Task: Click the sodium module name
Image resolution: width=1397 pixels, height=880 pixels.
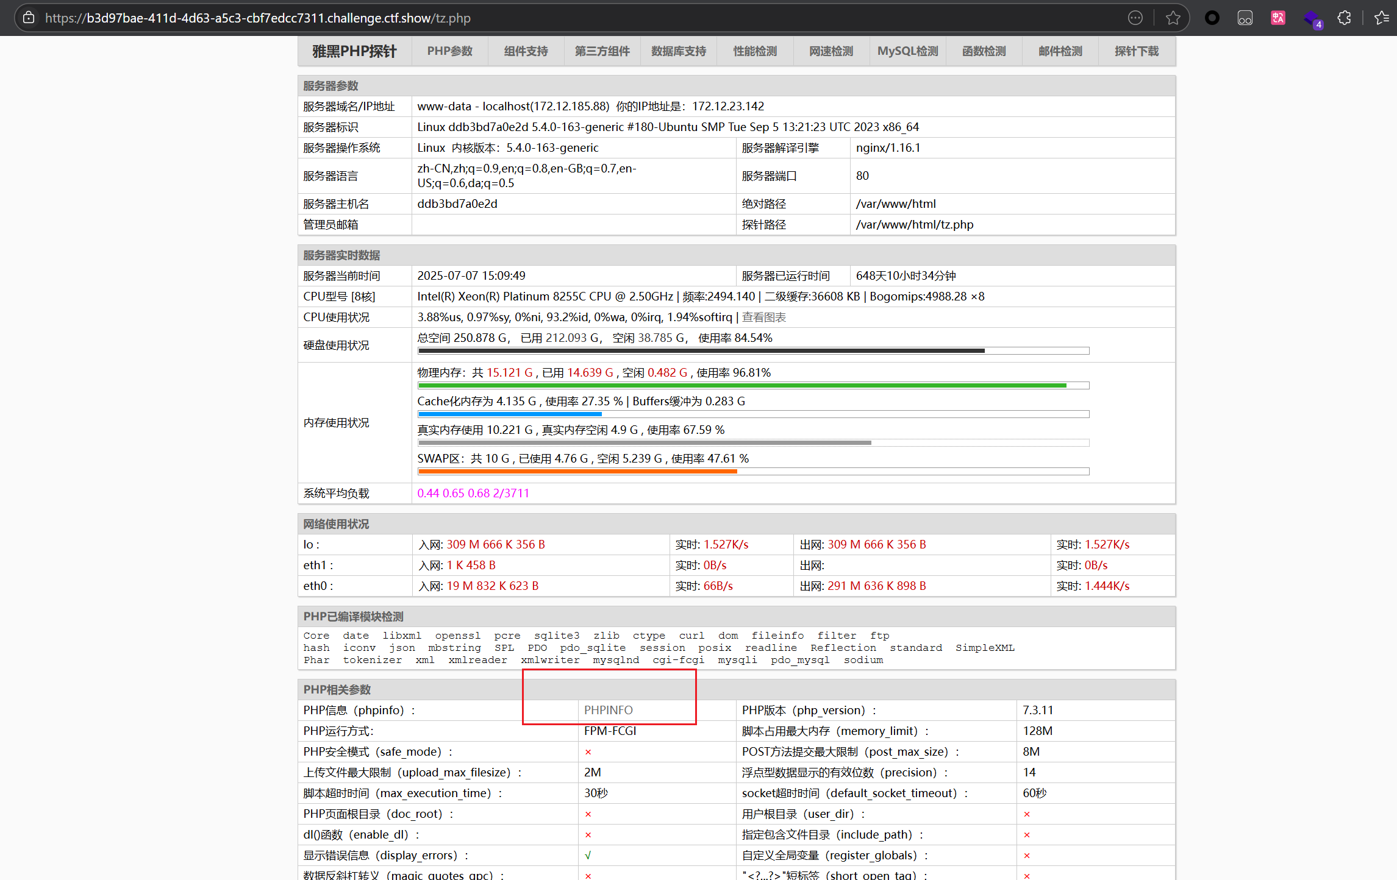Action: tap(863, 660)
